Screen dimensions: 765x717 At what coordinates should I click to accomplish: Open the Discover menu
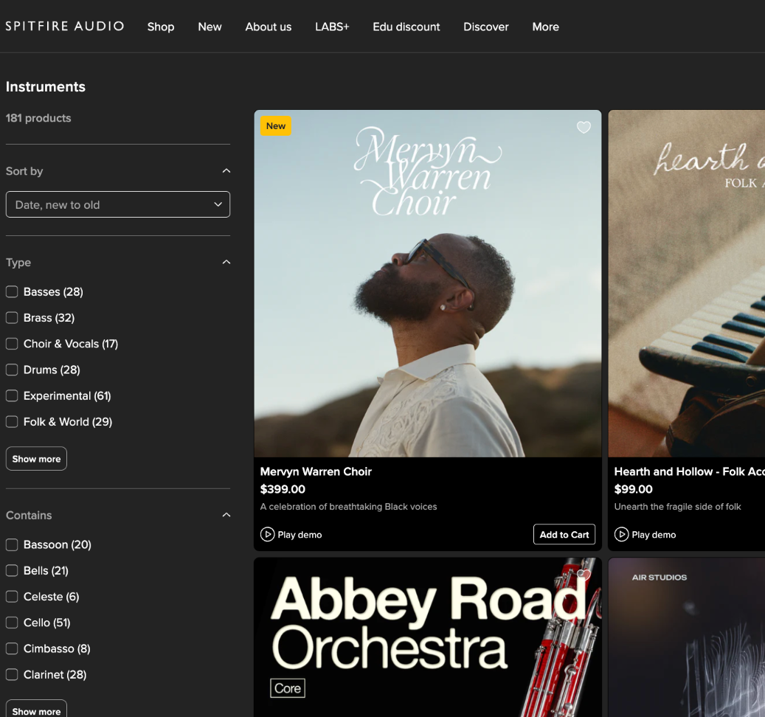(x=486, y=27)
